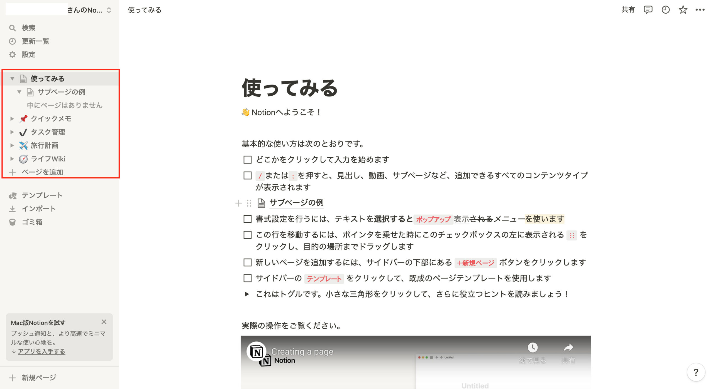The image size is (713, 389).
Task: Dismiss the Mac版Notionを試す banner
Action: [x=104, y=322]
